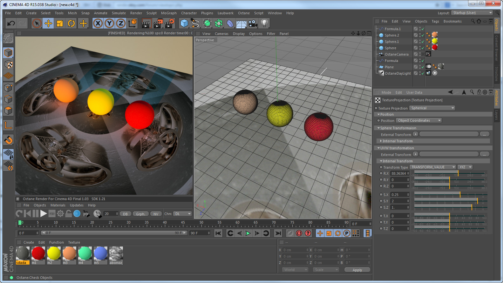Open the Cameras viewport menu
503x283 pixels.
[x=221, y=34]
